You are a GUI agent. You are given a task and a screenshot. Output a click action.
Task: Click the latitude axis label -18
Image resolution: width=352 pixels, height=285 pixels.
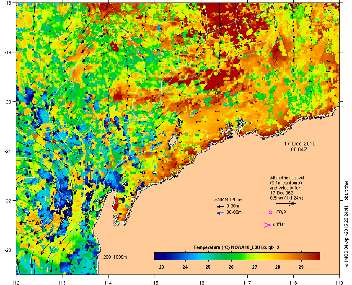(x=8, y=3)
